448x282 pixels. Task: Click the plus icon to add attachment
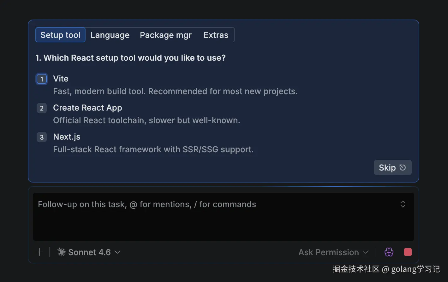(x=39, y=252)
